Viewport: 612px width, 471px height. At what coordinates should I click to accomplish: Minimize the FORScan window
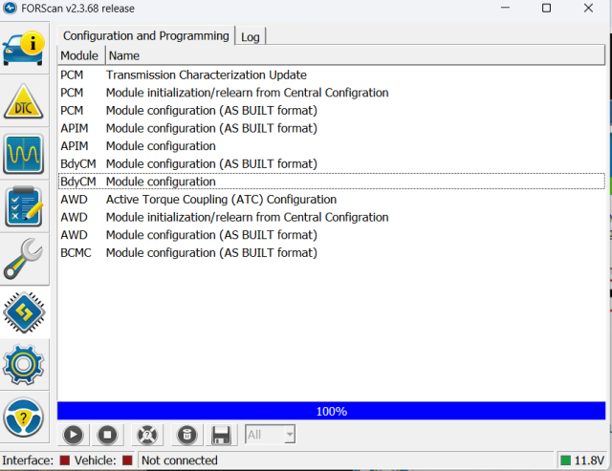(x=505, y=8)
